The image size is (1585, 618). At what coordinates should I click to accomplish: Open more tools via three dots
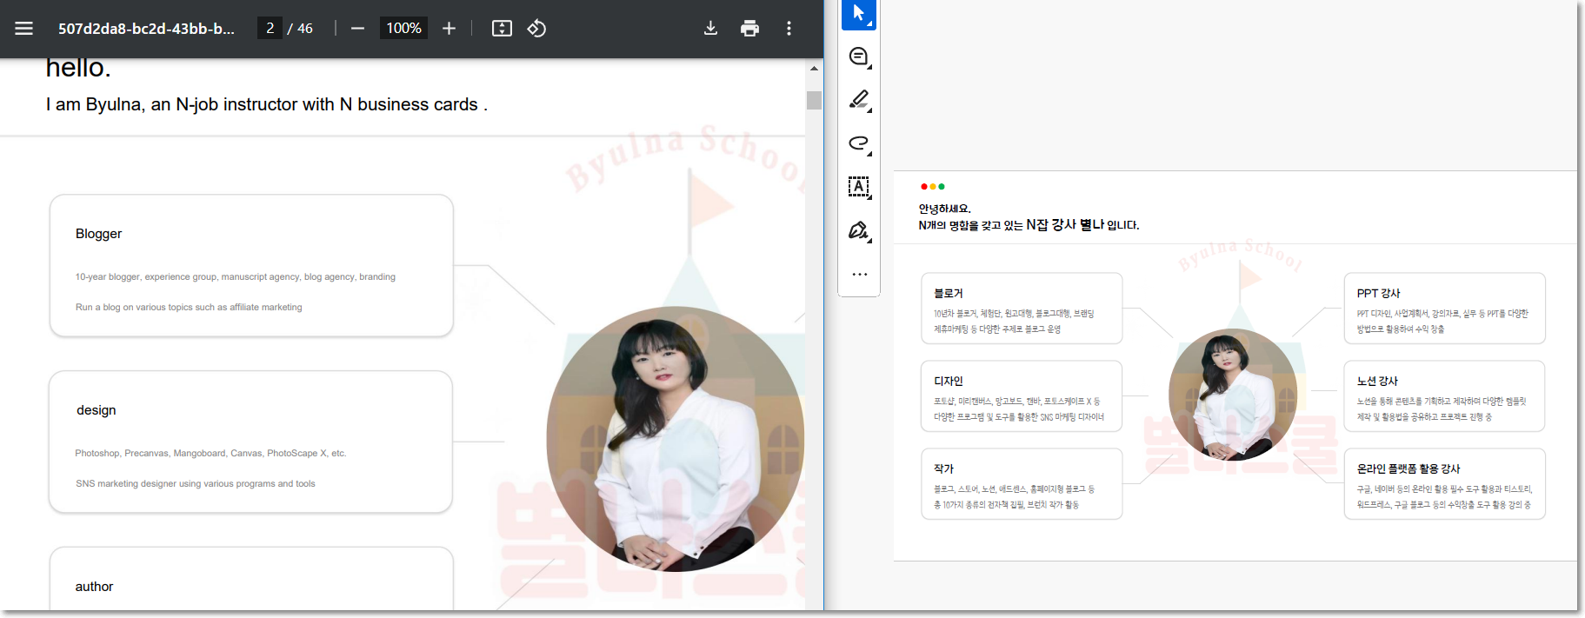point(859,274)
